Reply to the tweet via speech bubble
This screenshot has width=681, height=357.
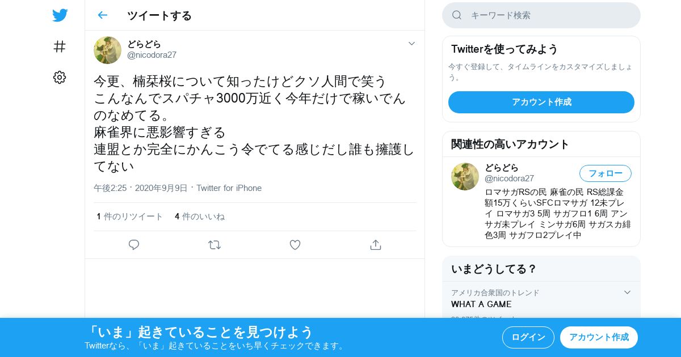point(134,245)
